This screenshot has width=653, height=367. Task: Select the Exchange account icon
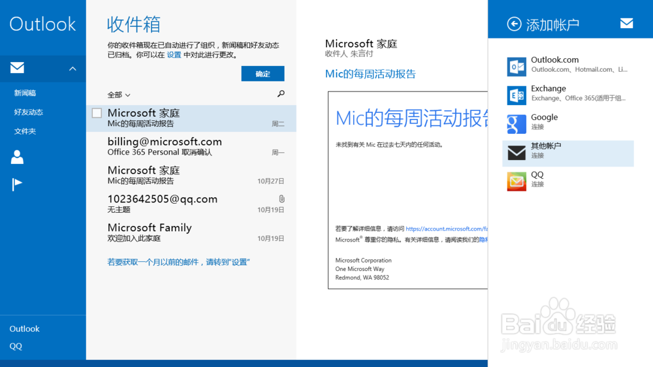tap(517, 95)
